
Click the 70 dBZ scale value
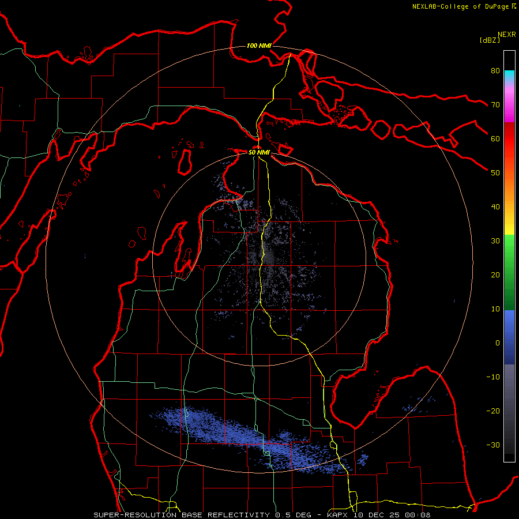495,104
